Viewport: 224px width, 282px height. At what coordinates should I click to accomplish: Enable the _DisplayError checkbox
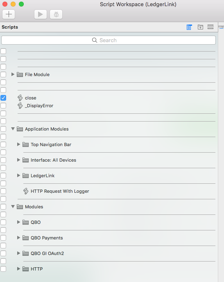click(3, 106)
